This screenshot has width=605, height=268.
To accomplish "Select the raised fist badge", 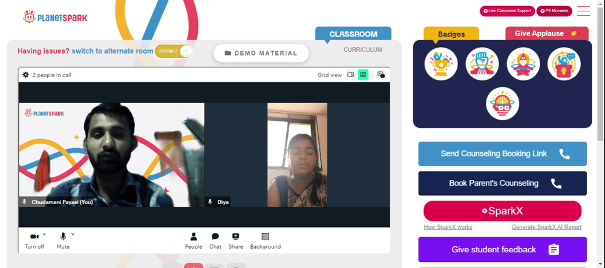I will tap(482, 64).
